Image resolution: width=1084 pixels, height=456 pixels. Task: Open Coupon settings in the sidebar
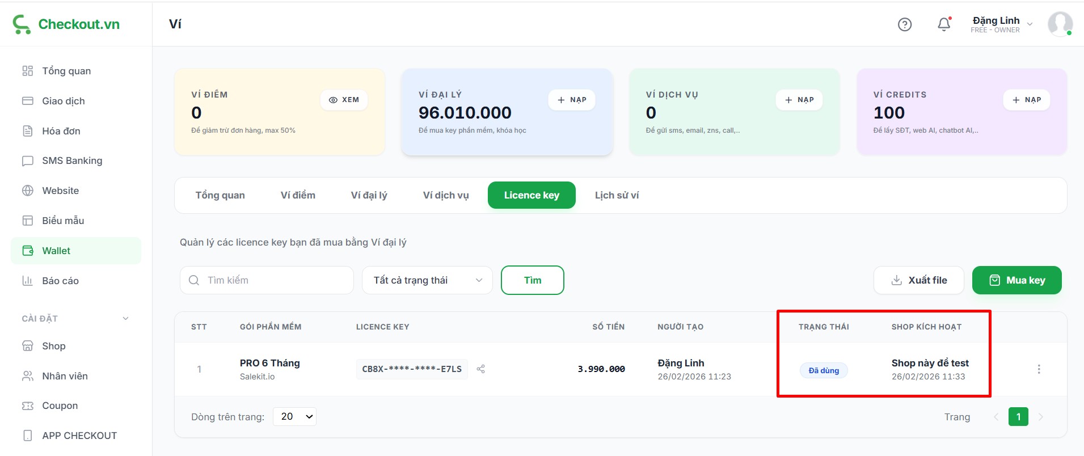pyautogui.click(x=60, y=406)
